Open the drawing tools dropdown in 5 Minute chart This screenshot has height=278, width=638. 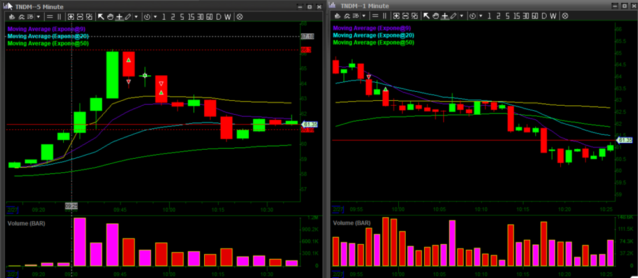coord(137,16)
